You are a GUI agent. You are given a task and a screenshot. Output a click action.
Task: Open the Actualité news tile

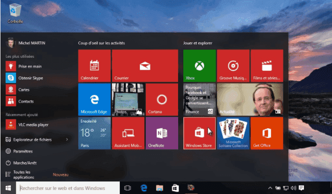250,99
